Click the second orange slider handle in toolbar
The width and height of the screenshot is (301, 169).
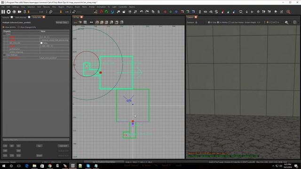click(x=61, y=12)
